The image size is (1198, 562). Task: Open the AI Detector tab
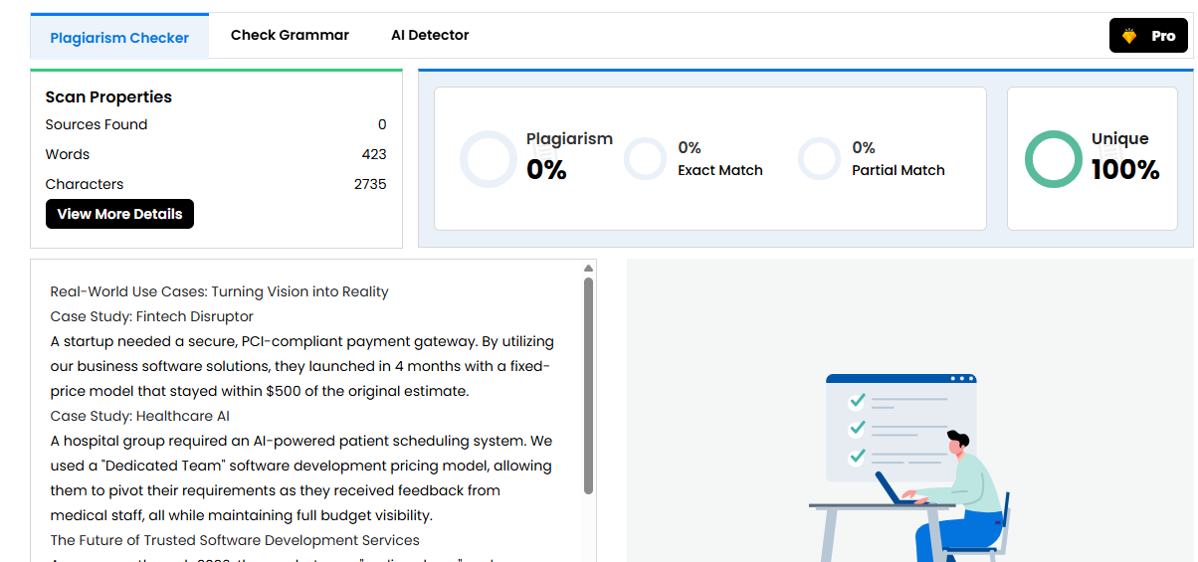tap(430, 36)
